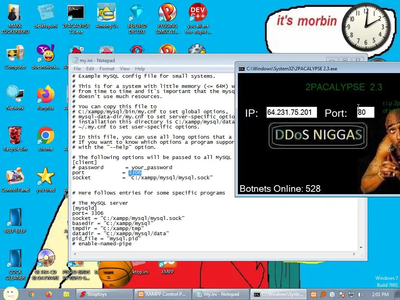Open the folder icon pinned on taskbar
Image resolution: width=400 pixels, height=300 pixels.
pos(66,294)
